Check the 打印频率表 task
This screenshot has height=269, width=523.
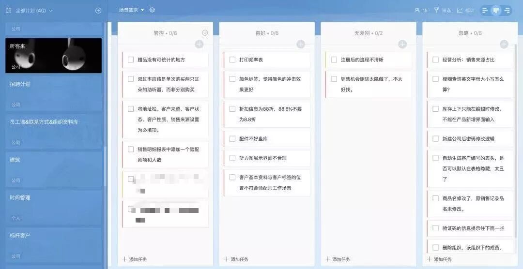tap(232, 60)
